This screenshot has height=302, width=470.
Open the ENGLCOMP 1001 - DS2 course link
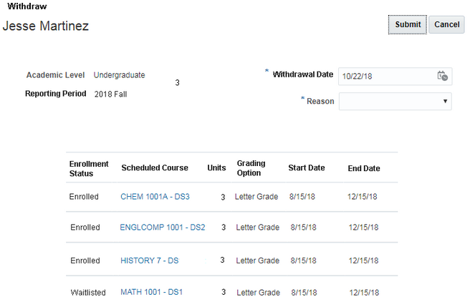163,227
